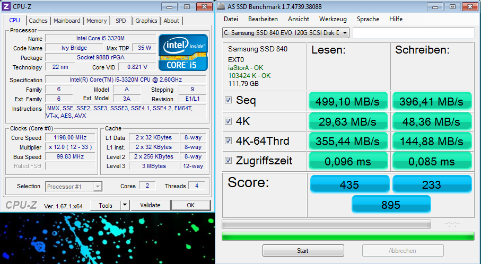The width and height of the screenshot is (481, 264).
Task: Click the Bus Speed value 99.83 MHz
Action: [x=70, y=156]
